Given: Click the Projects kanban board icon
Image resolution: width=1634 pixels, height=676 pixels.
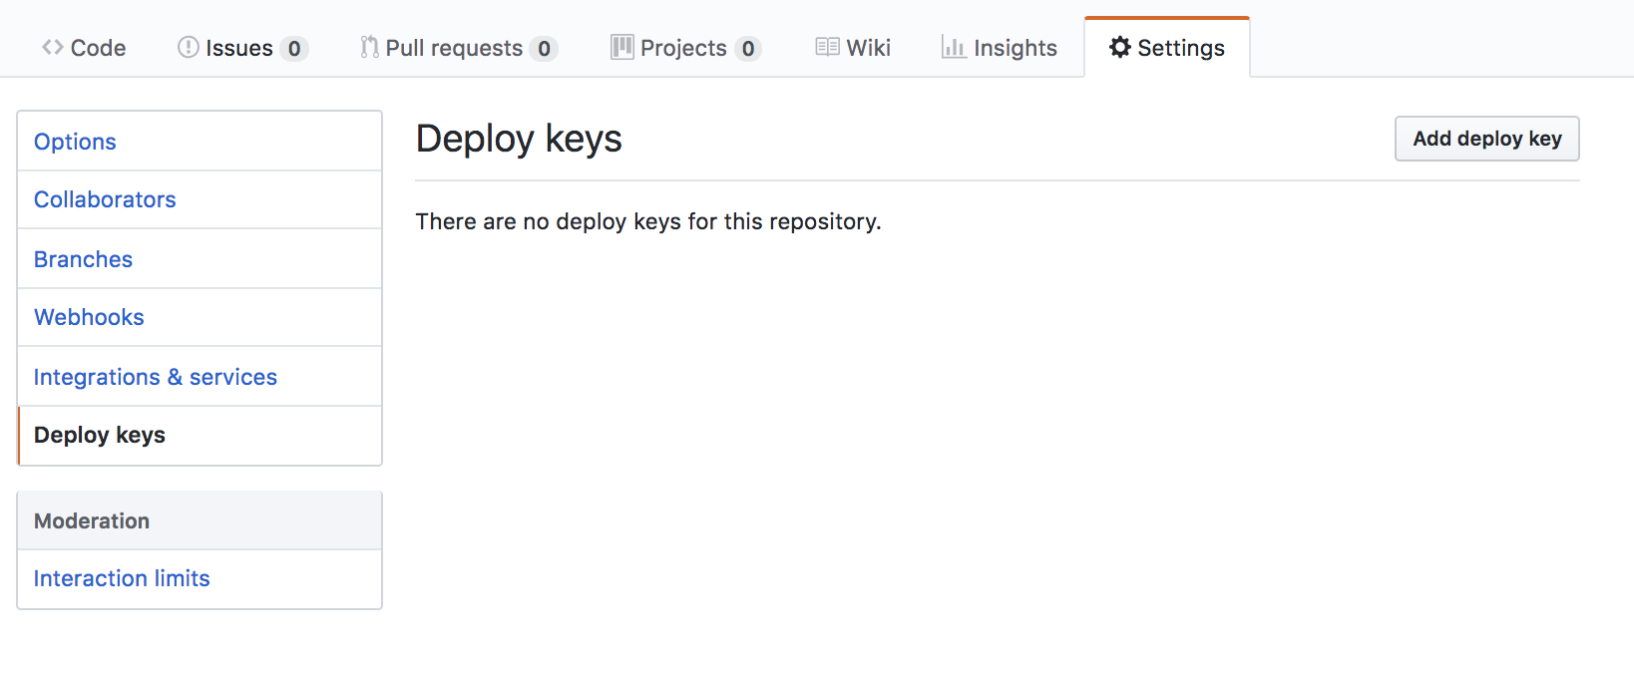Looking at the screenshot, I should (620, 47).
